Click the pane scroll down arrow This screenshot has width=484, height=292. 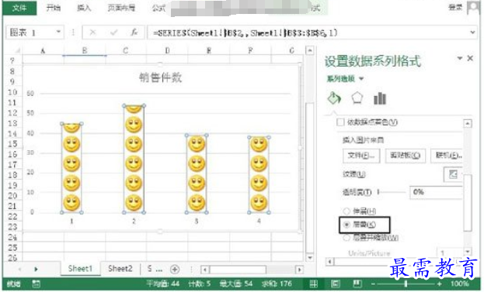[x=468, y=252]
